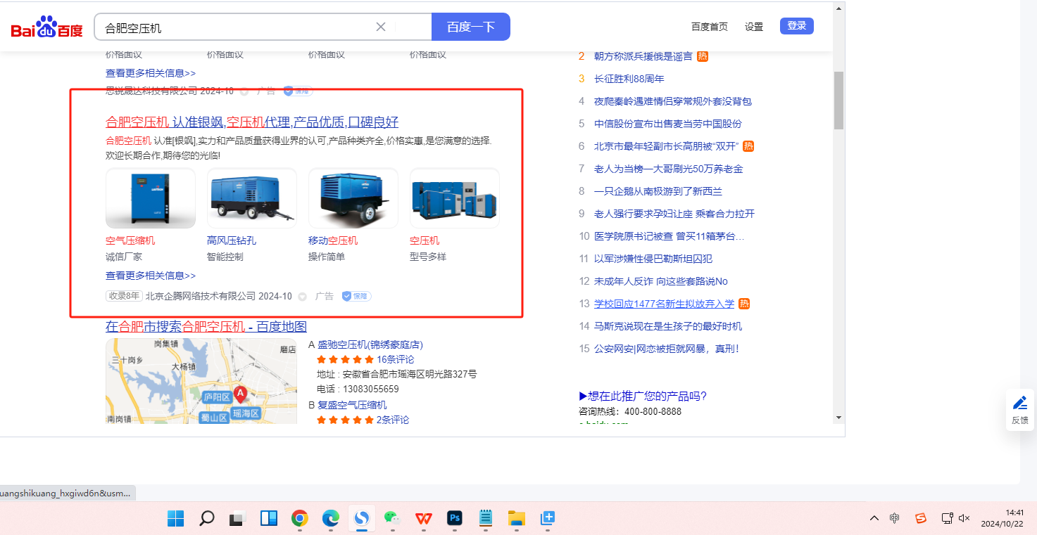Clear the search box with the X icon

(381, 27)
